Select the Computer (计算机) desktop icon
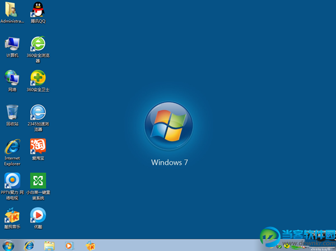 coord(12,44)
